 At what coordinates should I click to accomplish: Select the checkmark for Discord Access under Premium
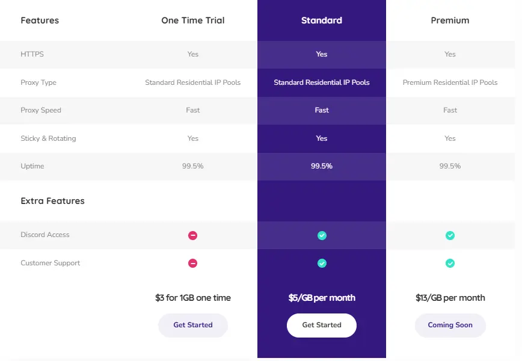point(450,235)
